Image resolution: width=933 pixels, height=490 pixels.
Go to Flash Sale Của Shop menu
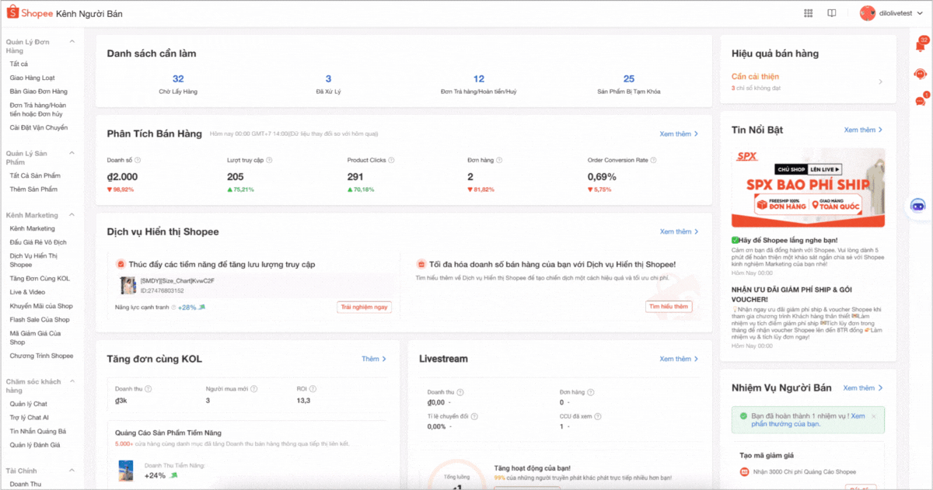(40, 319)
